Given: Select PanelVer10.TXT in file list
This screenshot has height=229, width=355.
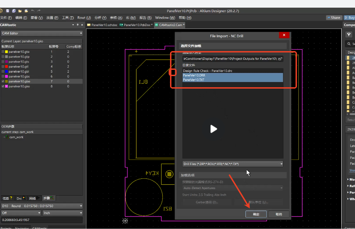Looking at the screenshot, I should coord(233,80).
